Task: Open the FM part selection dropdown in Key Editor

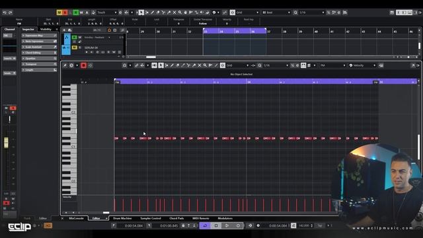Action: [332, 65]
